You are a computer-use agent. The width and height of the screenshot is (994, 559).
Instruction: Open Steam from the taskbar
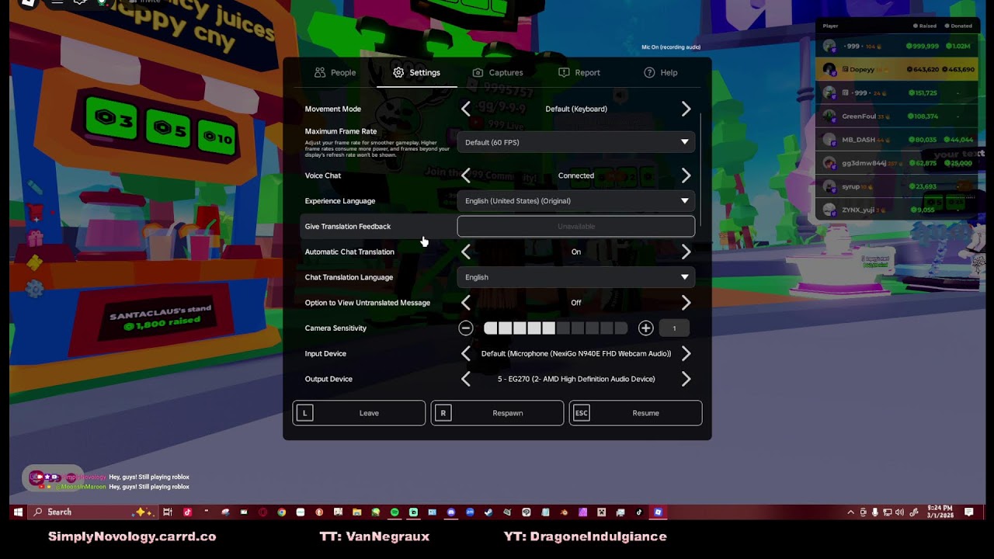[488, 512]
